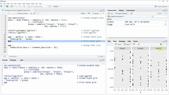Switch to the Help tab in plots pane
The image size is (169, 95).
(x=129, y=41)
